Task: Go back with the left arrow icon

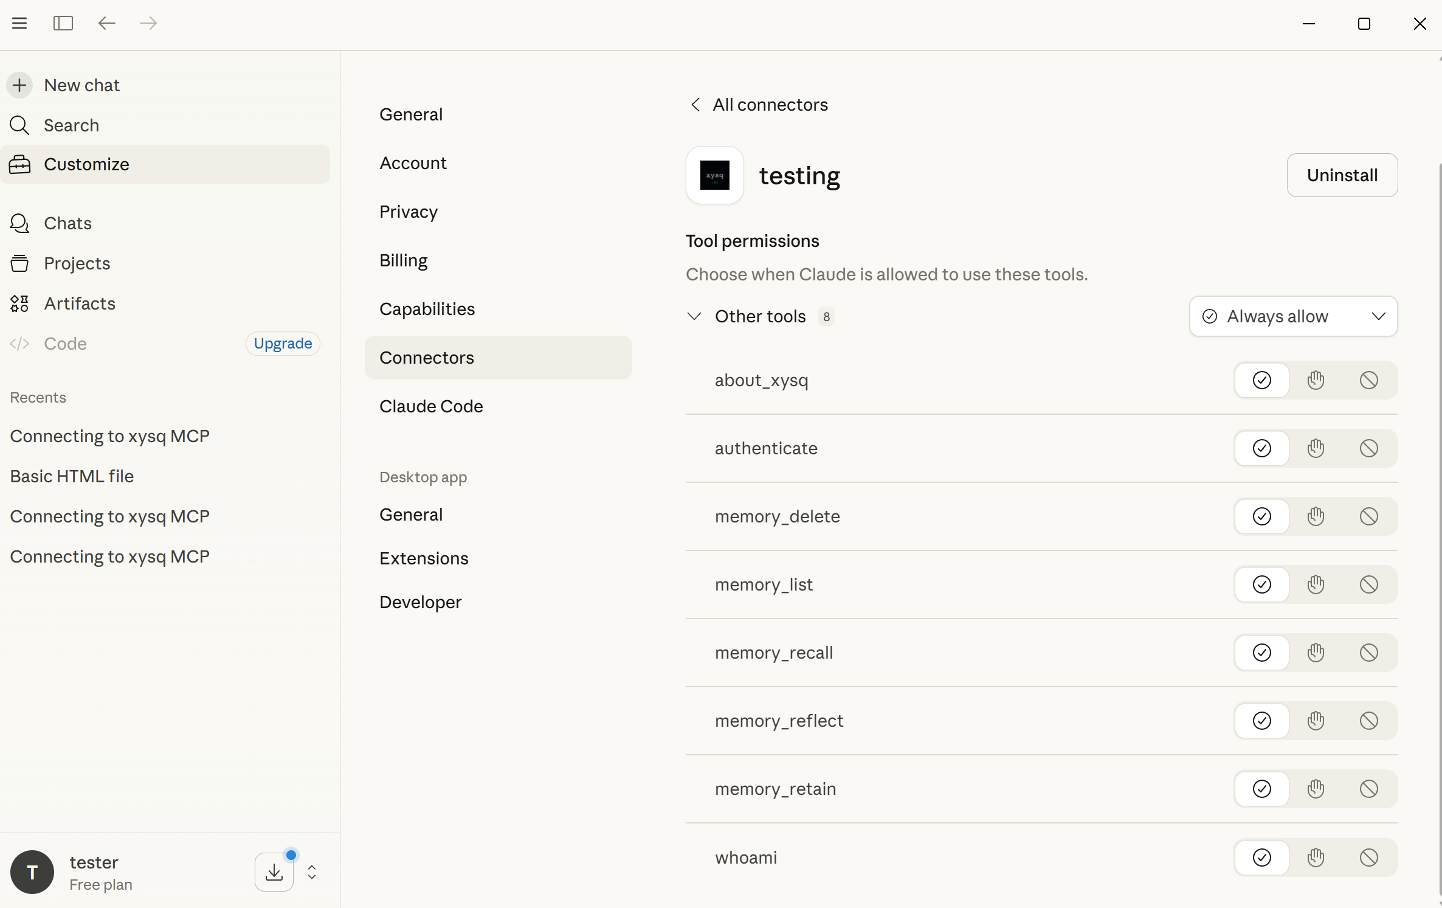Action: pyautogui.click(x=107, y=23)
